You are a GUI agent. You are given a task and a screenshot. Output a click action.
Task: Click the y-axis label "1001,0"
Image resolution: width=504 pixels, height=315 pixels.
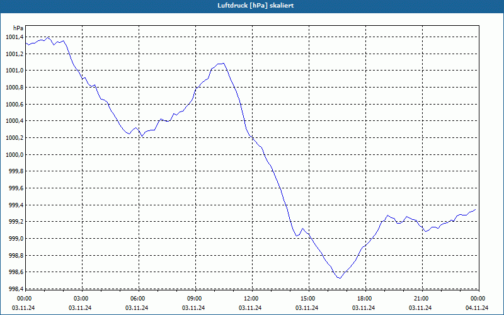point(14,71)
